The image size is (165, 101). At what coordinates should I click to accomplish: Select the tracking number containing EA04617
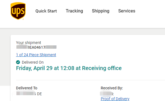[36, 47]
